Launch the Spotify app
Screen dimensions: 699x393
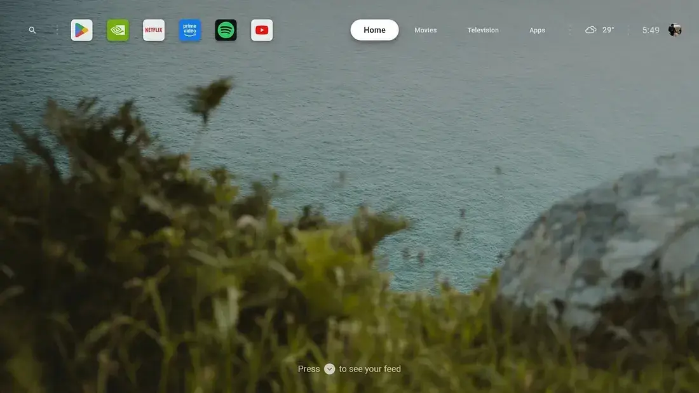click(x=226, y=30)
